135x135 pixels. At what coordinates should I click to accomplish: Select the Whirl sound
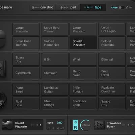[83, 59]
